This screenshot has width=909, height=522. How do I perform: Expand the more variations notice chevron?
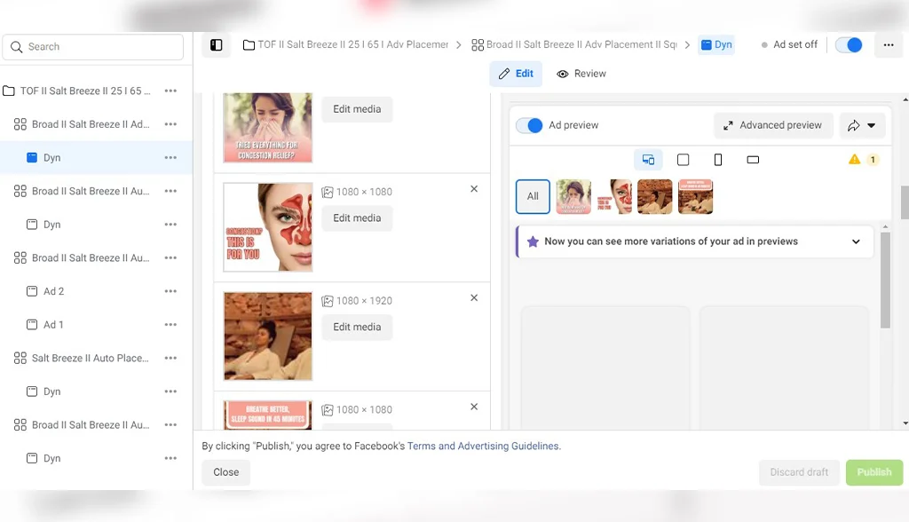(x=856, y=241)
